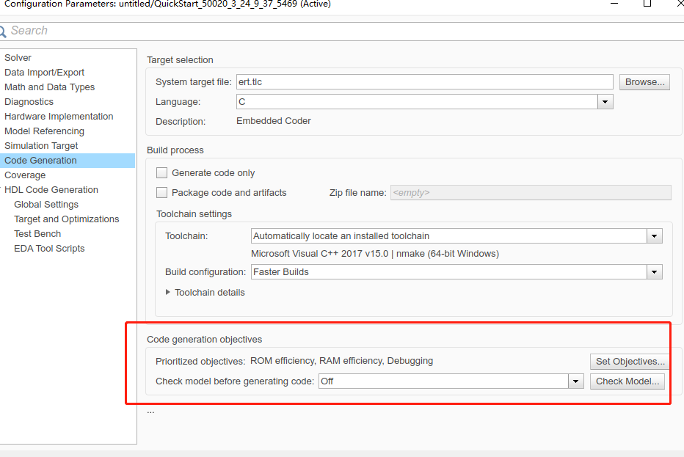Click Check Model button
Viewport: 684px width, 457px height.
click(627, 381)
